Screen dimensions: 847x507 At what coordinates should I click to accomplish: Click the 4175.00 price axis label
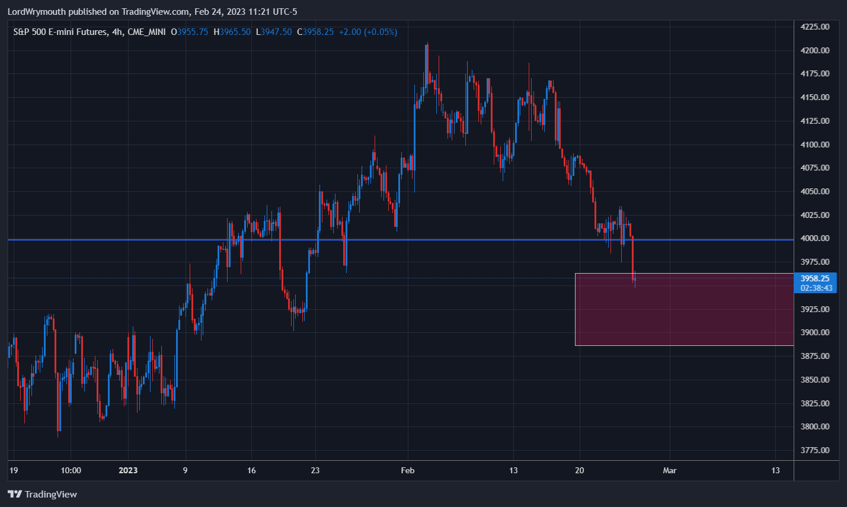point(815,74)
